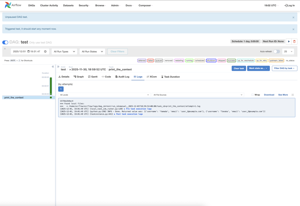Delete the DAG using trash icon
Screen dimensions: 300x206
tap(294, 41)
